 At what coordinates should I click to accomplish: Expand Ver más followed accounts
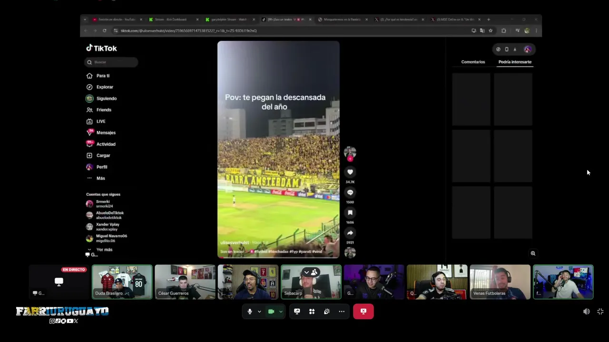tap(100, 249)
